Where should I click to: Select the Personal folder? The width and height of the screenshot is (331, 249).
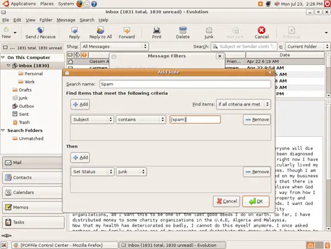coord(31,74)
